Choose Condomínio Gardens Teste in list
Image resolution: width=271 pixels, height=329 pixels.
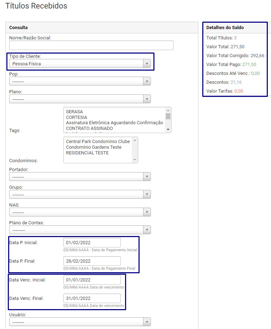tap(94, 147)
